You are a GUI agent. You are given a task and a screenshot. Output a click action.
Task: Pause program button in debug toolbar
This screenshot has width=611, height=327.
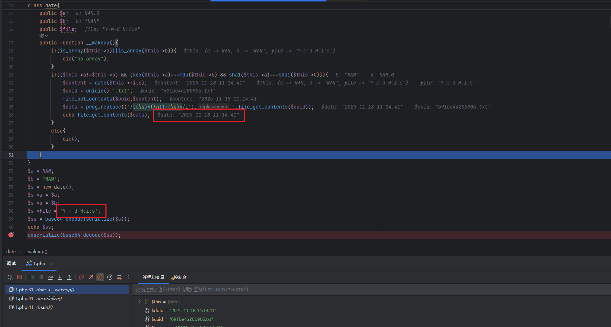pos(41,277)
